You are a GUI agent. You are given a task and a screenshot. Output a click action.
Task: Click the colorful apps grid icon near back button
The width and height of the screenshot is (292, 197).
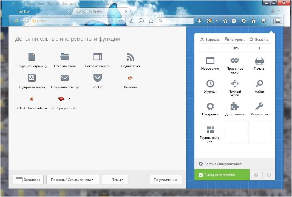coord(16,21)
